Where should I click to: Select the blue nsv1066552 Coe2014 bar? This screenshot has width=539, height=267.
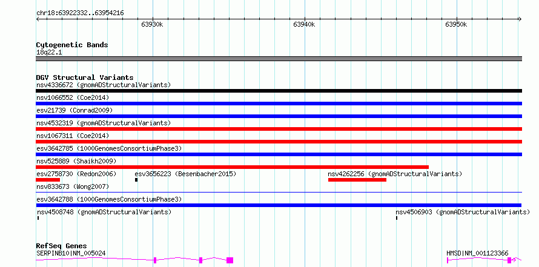tap(279, 104)
